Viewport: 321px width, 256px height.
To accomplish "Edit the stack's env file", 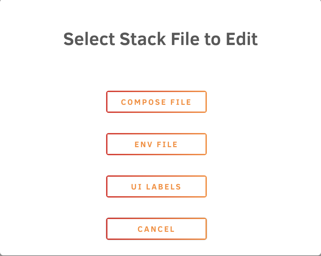I will (156, 144).
